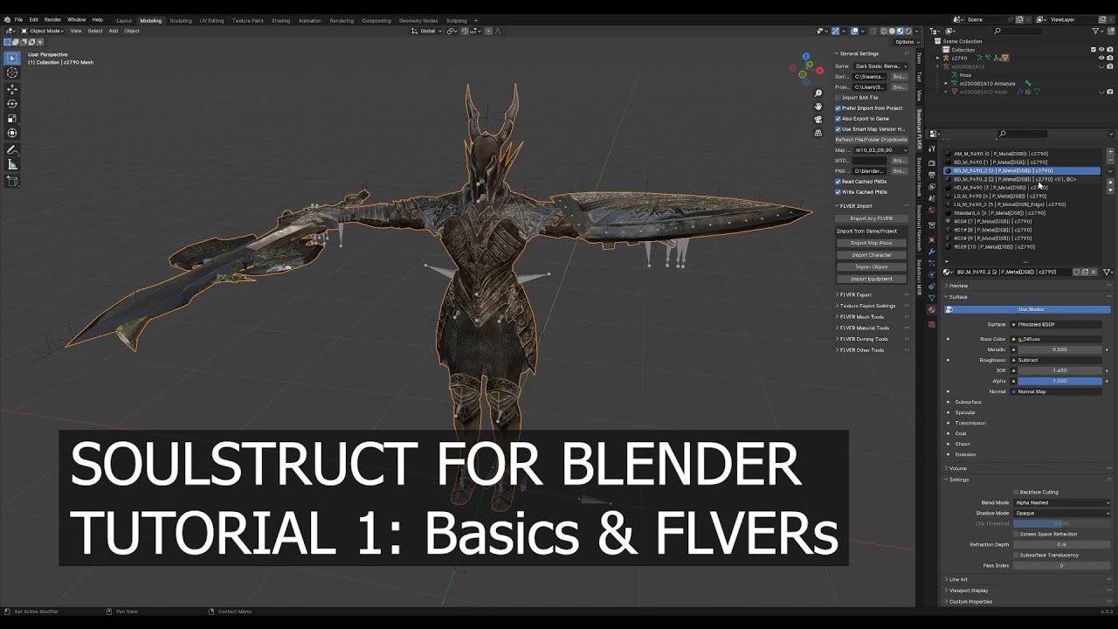Open the viewport Add menu

113,31
